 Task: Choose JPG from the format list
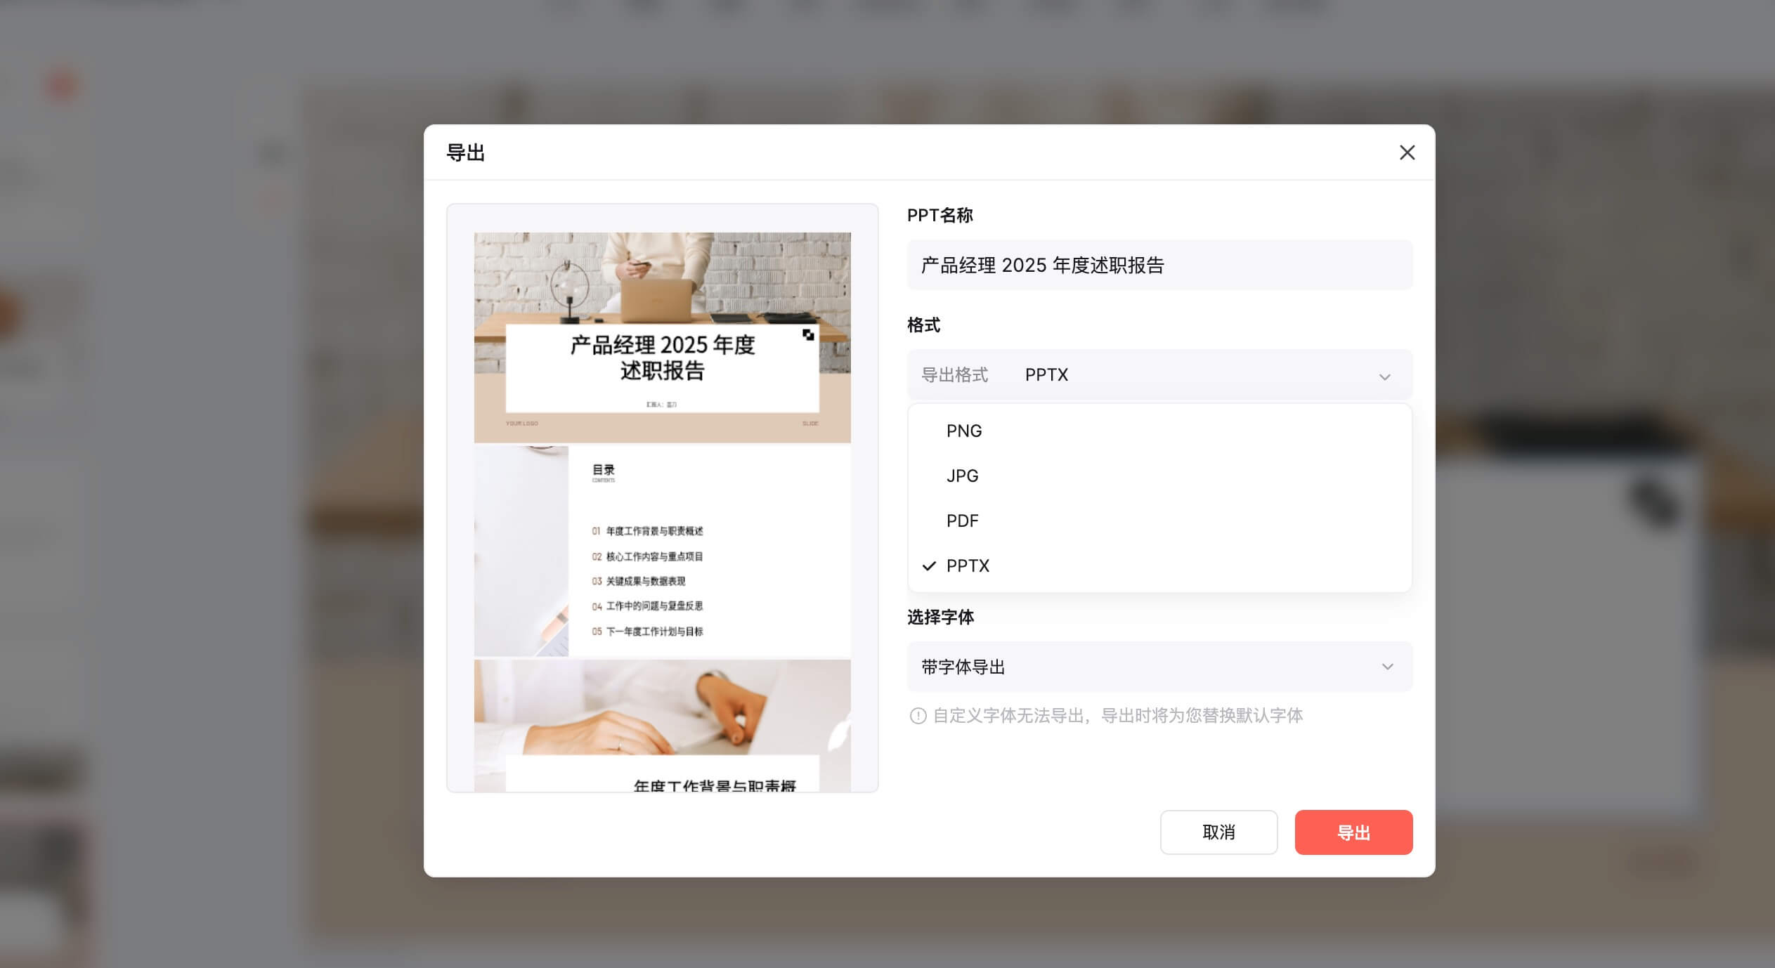pyautogui.click(x=962, y=476)
